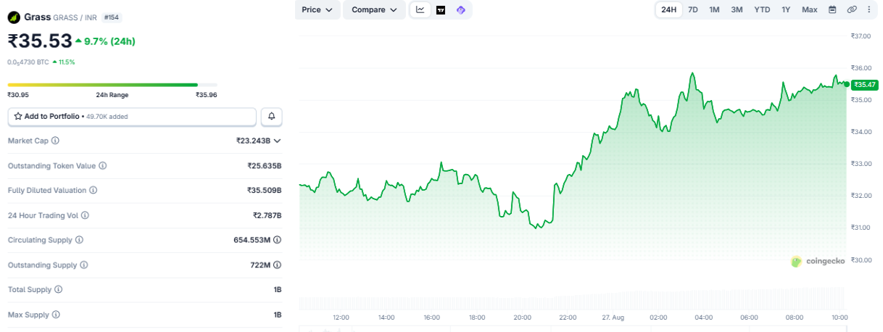Show Market Cap info tooltip icon

(56, 141)
